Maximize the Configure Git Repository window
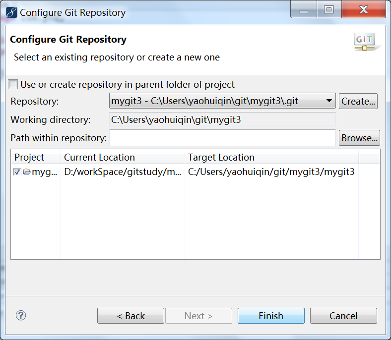This screenshot has height=340, width=391. tap(329, 9)
